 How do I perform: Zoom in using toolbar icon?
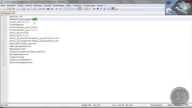click(56, 9)
